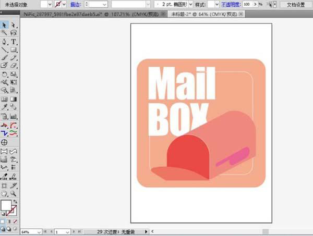The image size is (313, 236).
Task: Select the Type tool
Action: (x=14, y=42)
